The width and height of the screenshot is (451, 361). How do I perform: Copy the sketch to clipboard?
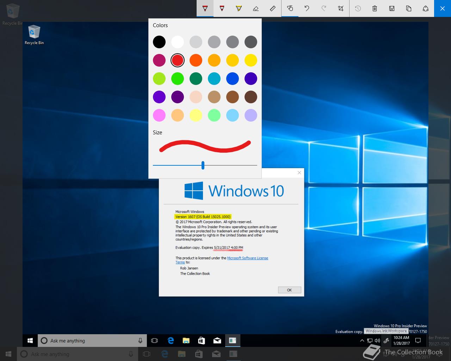point(409,8)
